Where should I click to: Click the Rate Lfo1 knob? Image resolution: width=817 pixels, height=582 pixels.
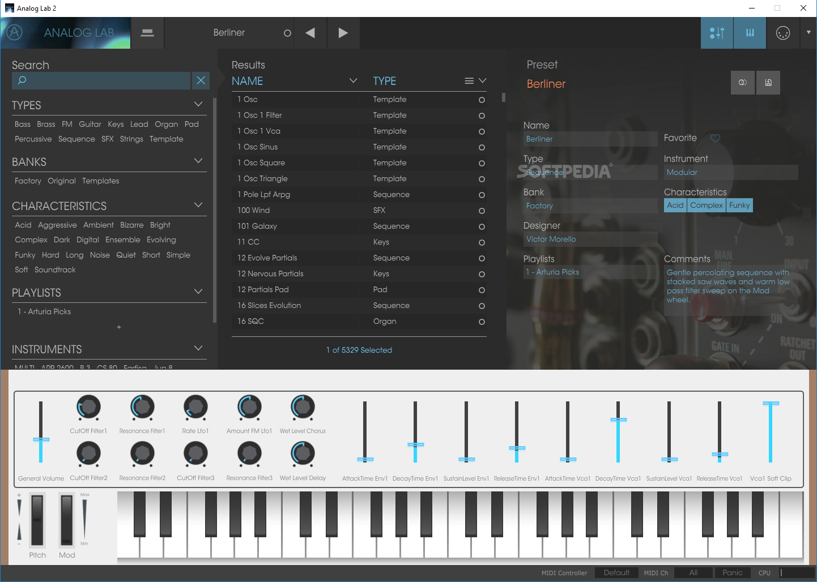[195, 406]
